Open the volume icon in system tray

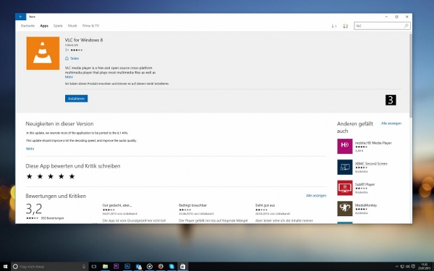point(408,267)
